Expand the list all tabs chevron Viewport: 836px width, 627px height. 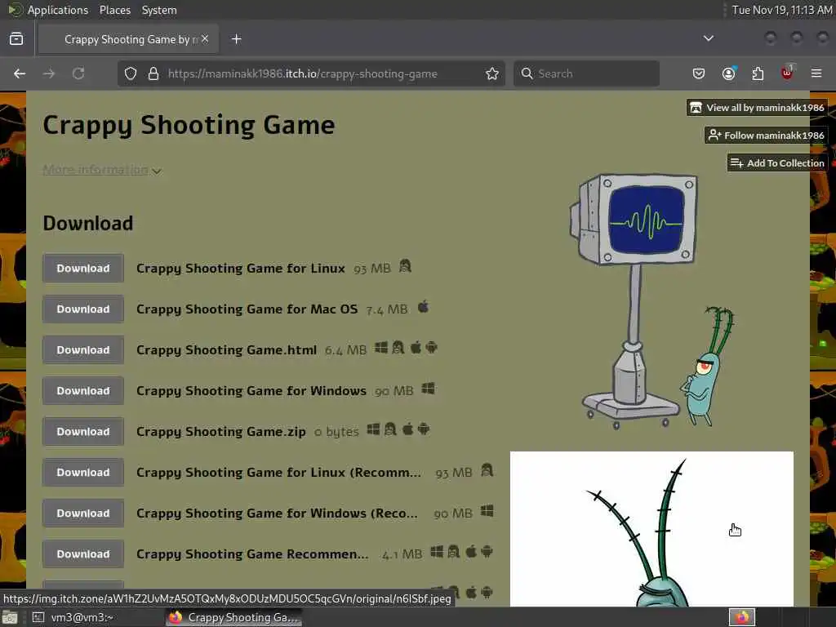[709, 38]
